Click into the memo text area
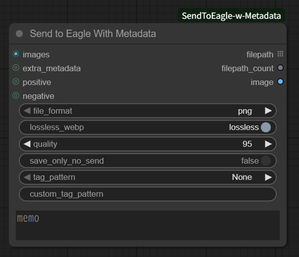Image resolution: width=299 pixels, height=257 pixels. (148, 225)
